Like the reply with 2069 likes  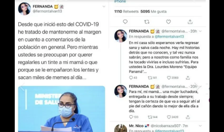(169, 78)
